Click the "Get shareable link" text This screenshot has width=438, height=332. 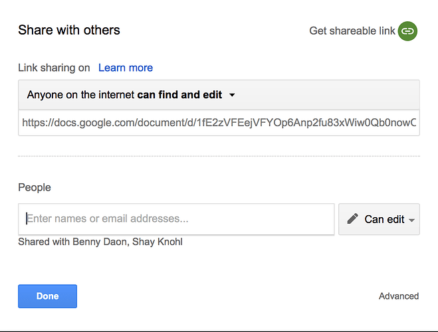point(352,31)
